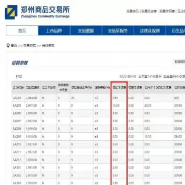Select contract code SA209
The width and height of the screenshot is (185, 185).
pos(17,136)
